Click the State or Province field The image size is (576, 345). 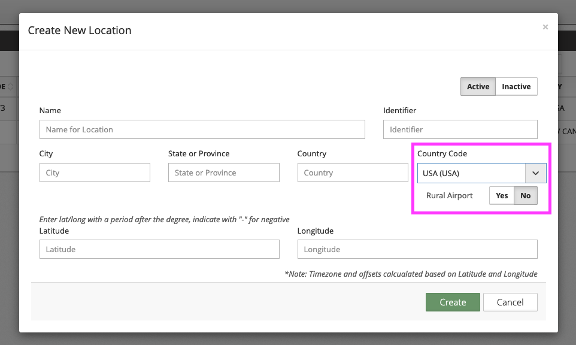224,172
